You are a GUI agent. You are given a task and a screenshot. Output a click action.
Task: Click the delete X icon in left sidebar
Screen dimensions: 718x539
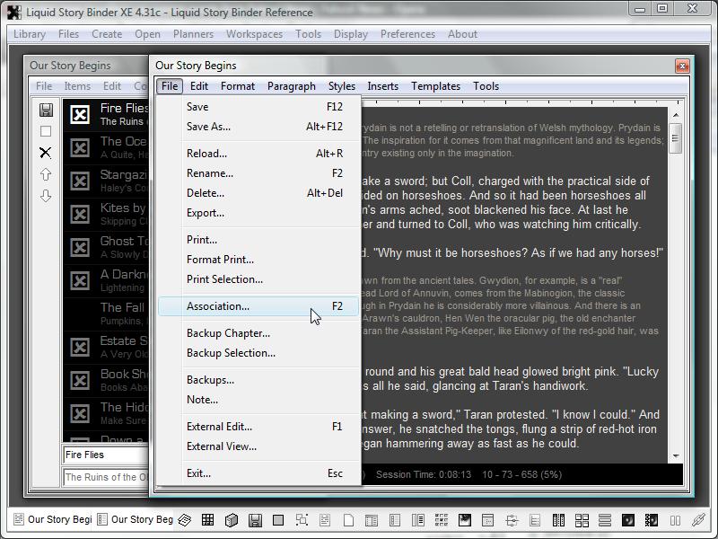(x=46, y=153)
